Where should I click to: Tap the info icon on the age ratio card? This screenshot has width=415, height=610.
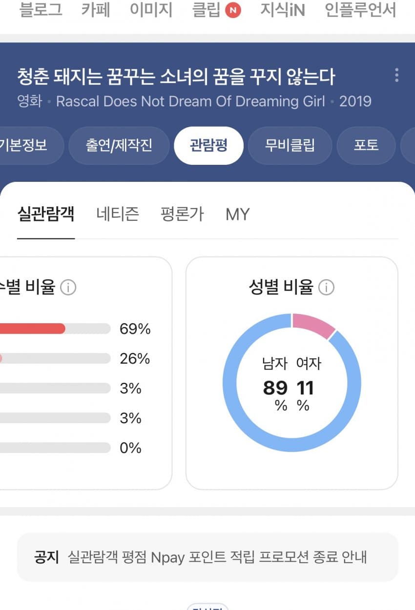pyautogui.click(x=68, y=288)
